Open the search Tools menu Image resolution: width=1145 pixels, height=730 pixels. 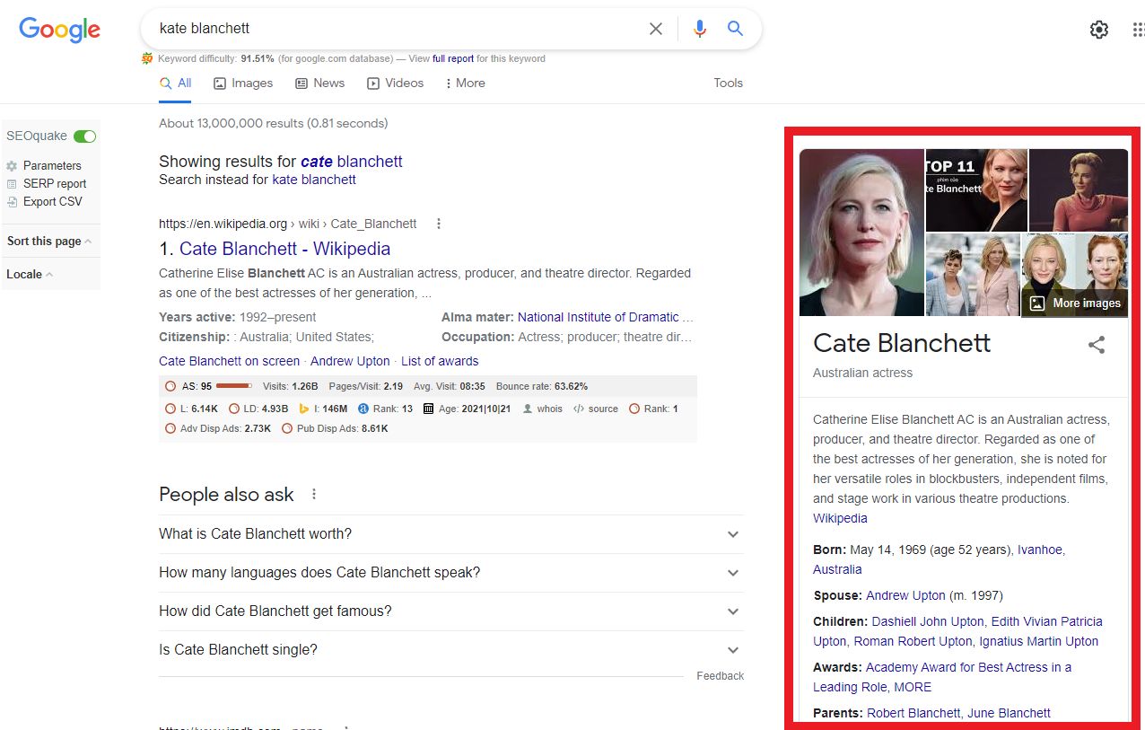(729, 83)
